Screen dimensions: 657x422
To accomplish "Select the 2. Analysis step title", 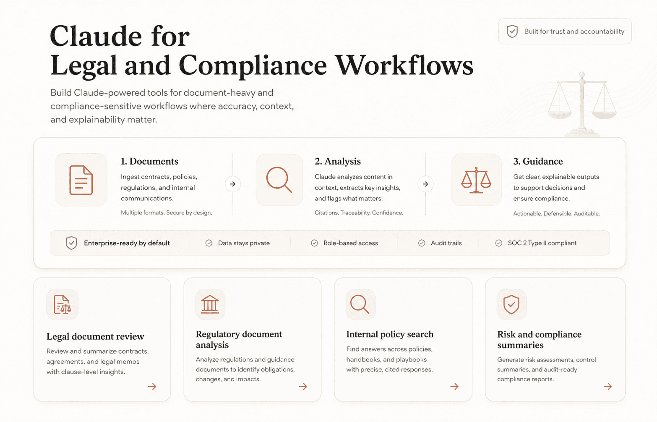I will coord(338,161).
